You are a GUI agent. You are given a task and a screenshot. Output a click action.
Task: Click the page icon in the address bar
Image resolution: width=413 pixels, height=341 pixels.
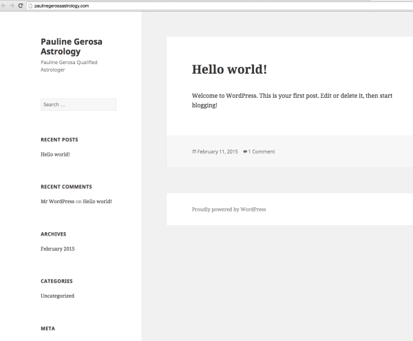tap(30, 5)
